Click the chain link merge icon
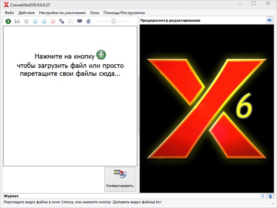 pos(61,21)
